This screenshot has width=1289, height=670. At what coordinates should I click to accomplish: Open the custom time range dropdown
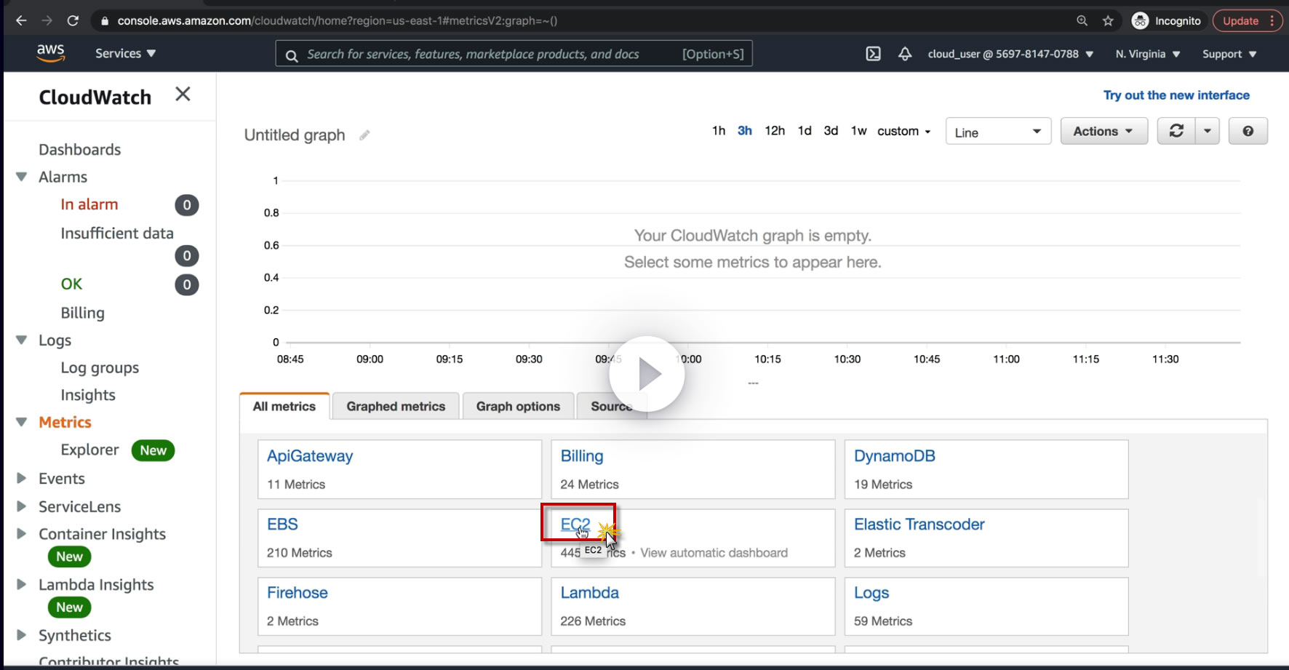tap(904, 131)
